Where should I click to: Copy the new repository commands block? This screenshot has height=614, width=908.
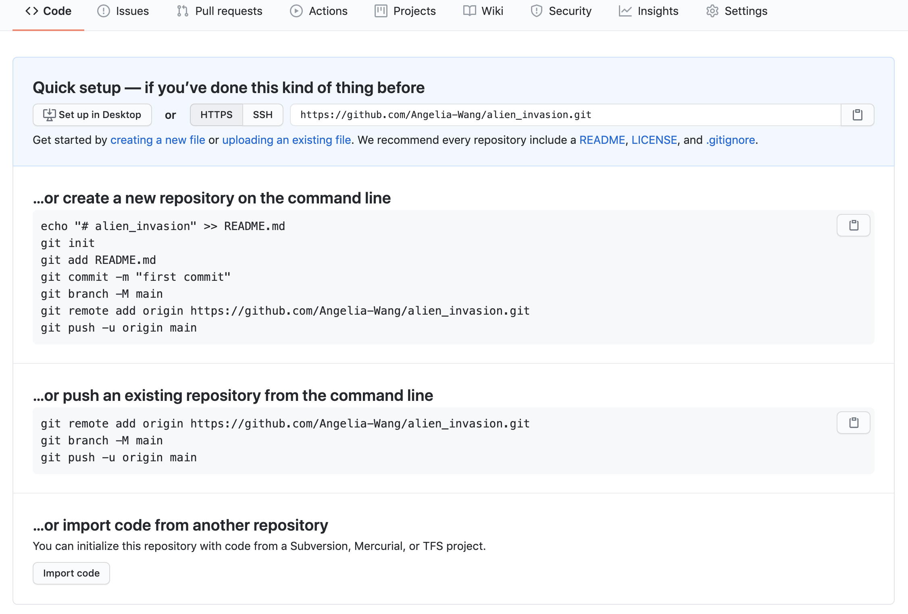pyautogui.click(x=853, y=225)
